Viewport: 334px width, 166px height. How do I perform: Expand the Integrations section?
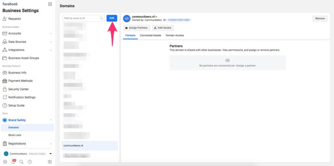[51, 50]
